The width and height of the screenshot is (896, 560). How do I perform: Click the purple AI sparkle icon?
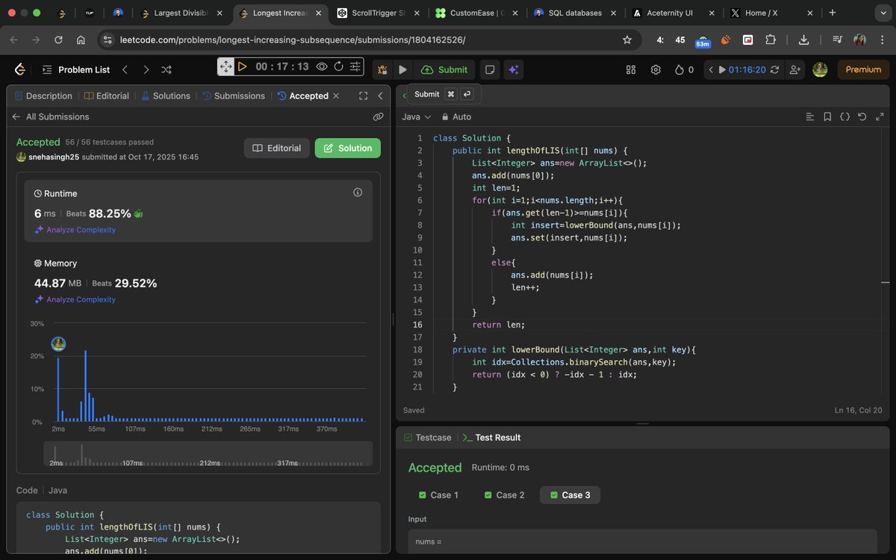(514, 69)
